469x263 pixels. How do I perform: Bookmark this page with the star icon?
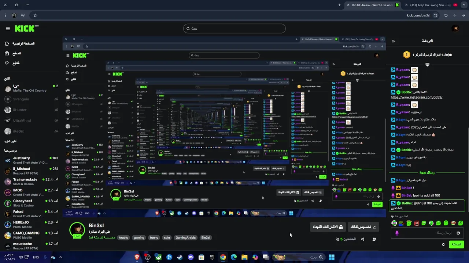(35, 15)
